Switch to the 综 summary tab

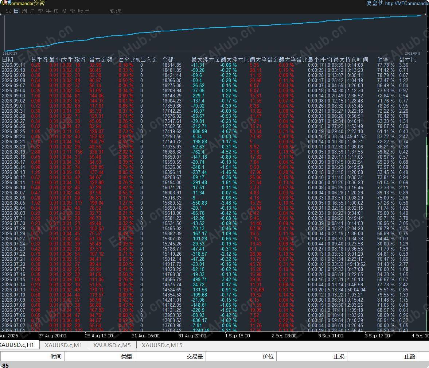click(8, 11)
